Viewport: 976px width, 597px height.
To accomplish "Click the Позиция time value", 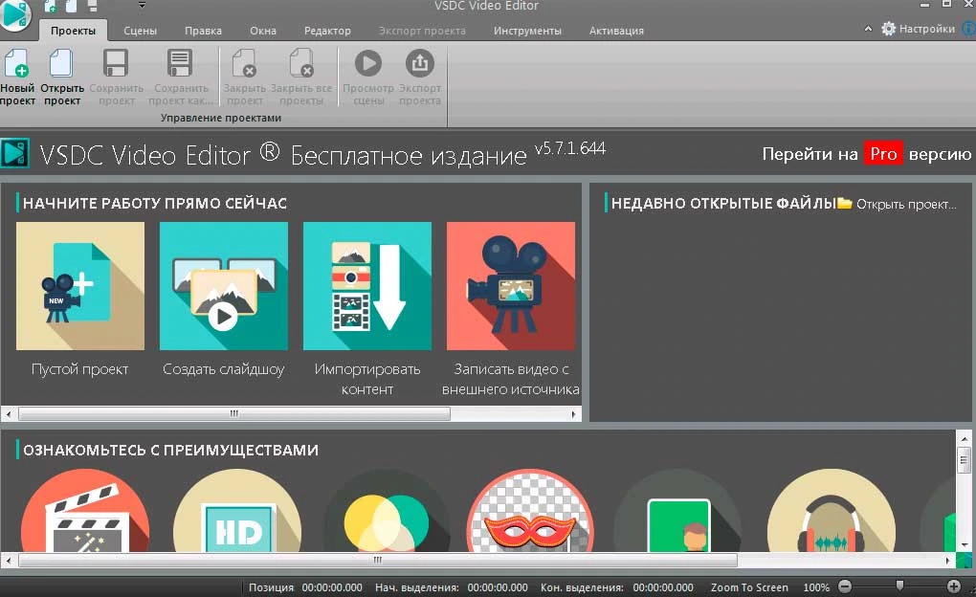I will pos(332,587).
